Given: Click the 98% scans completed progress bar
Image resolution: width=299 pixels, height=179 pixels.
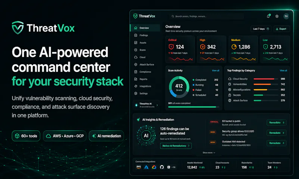Looking at the screenshot, I should [194, 107].
